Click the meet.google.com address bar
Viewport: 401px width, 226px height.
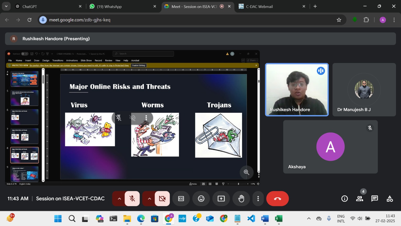point(175,20)
